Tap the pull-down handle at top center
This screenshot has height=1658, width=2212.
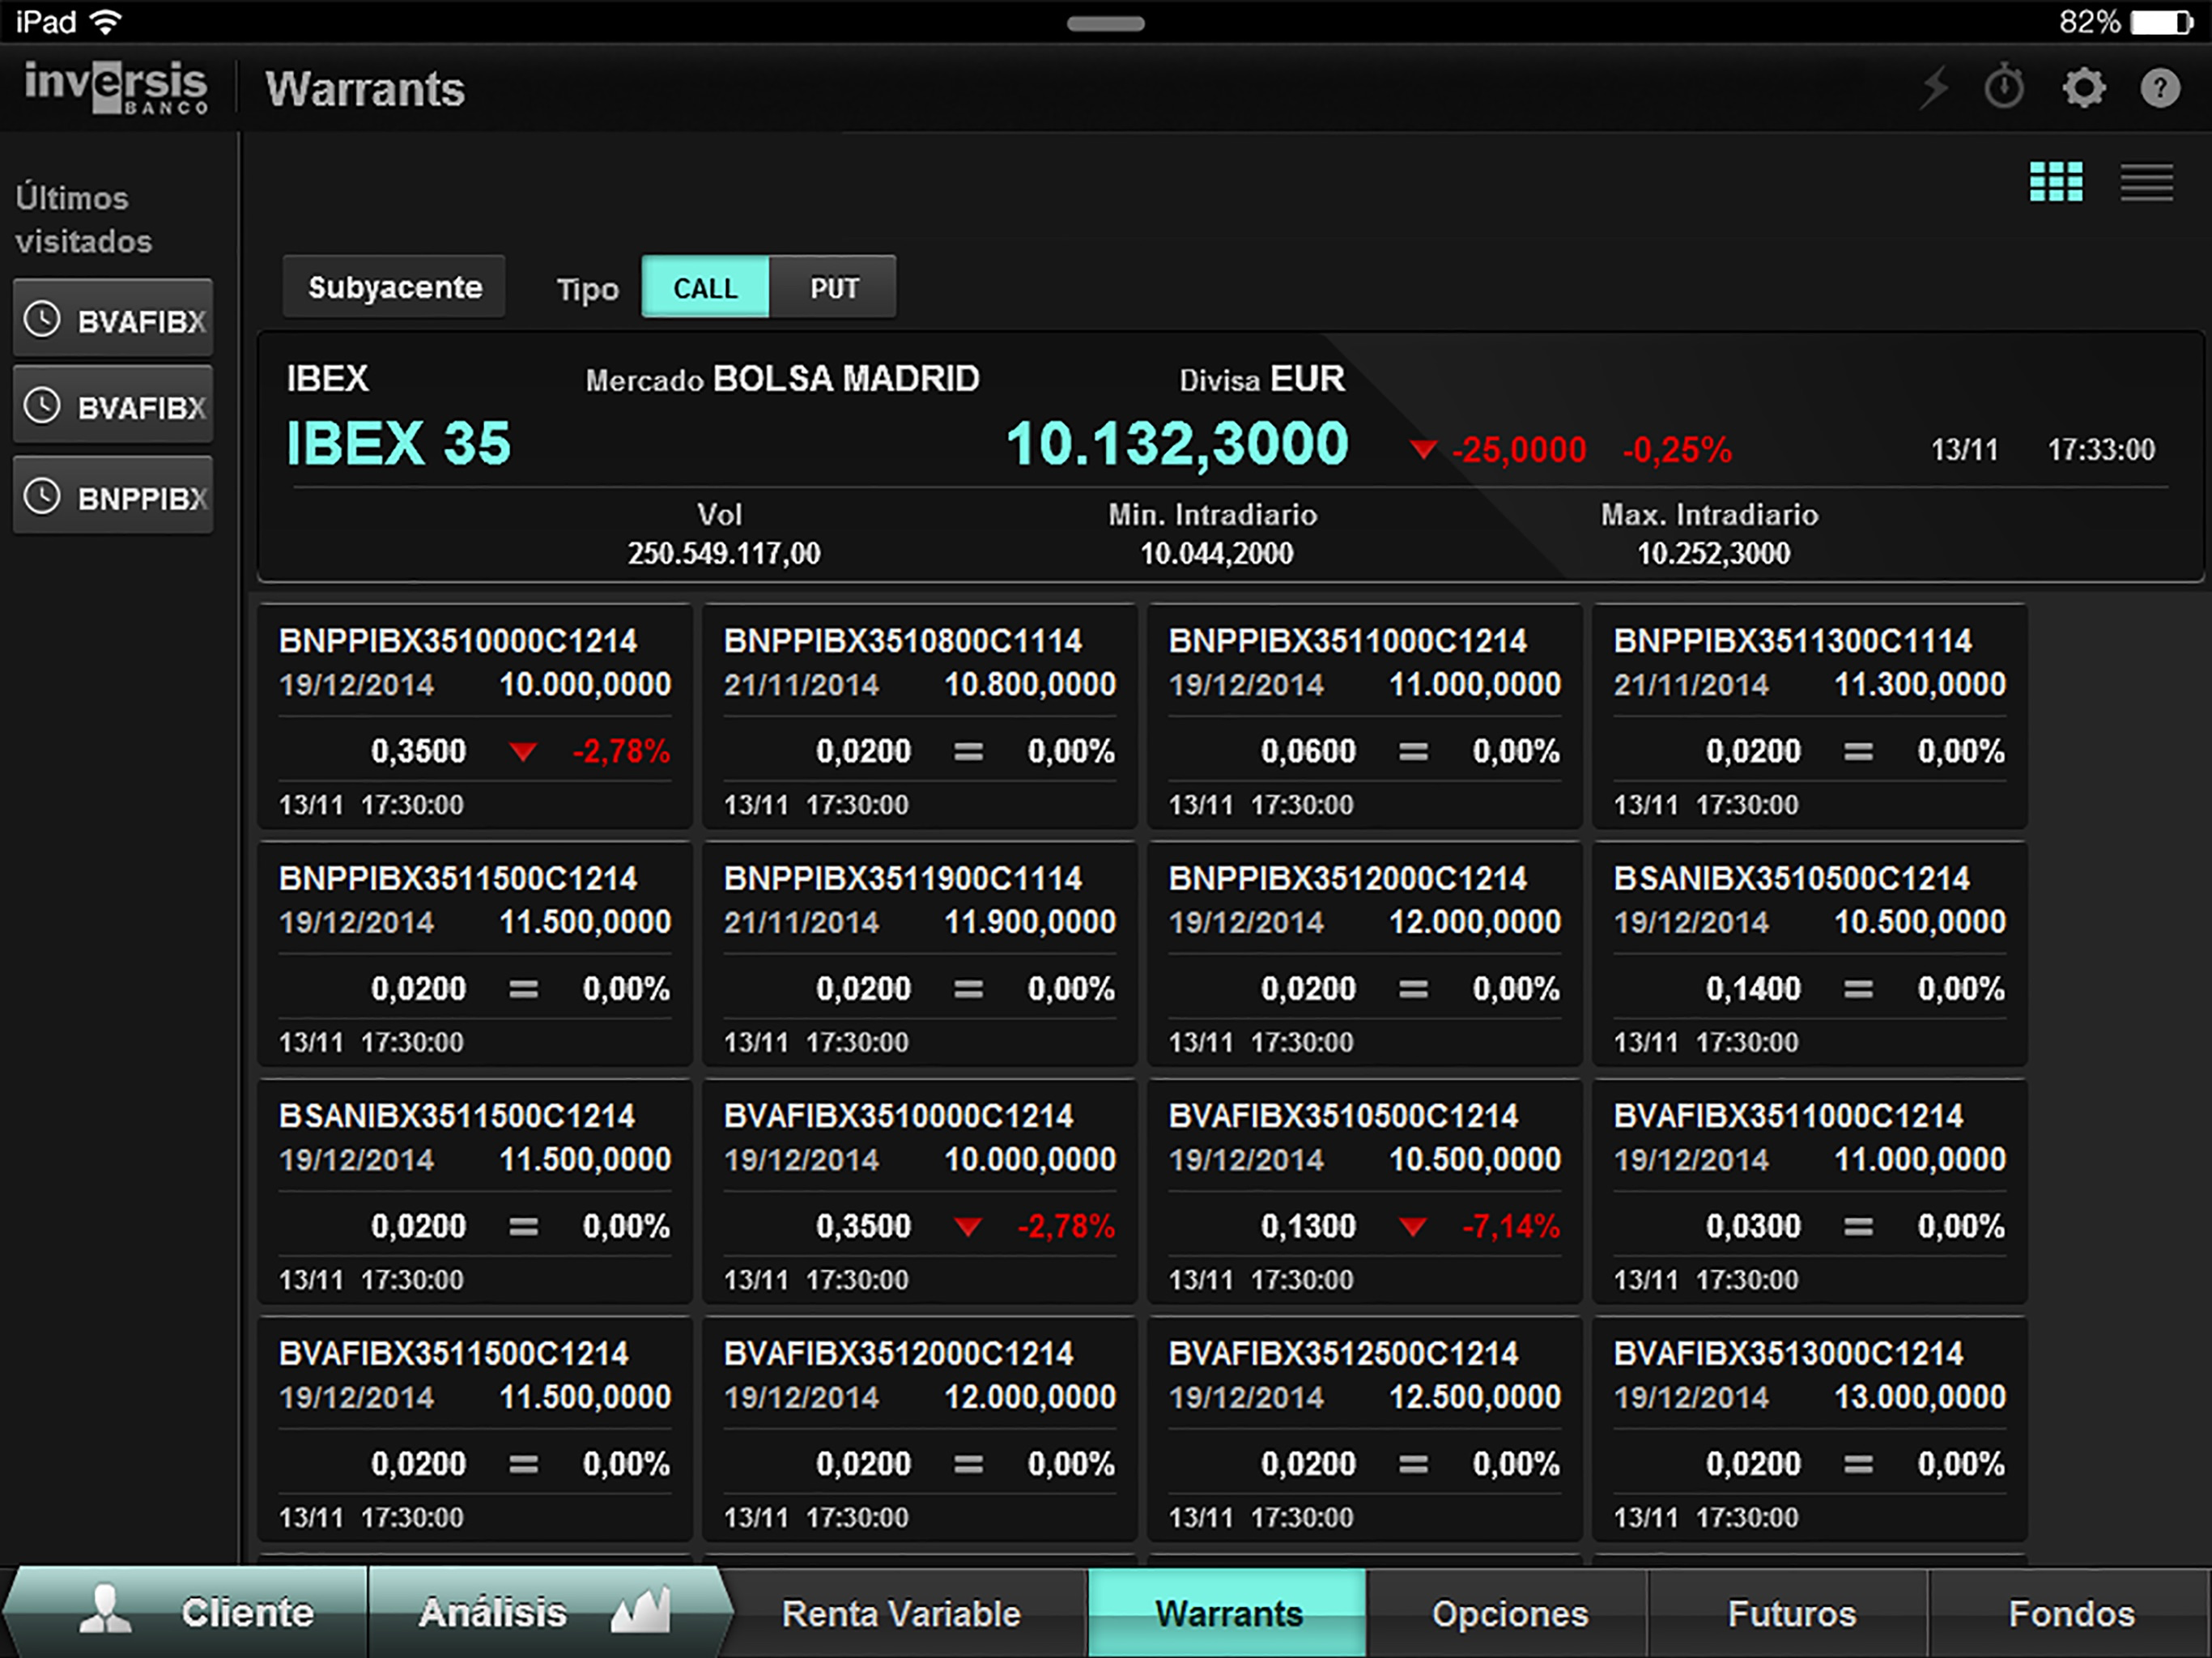pos(1105,24)
